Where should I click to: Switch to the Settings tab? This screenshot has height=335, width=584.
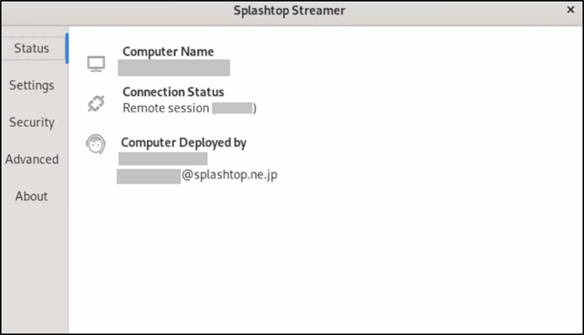32,85
